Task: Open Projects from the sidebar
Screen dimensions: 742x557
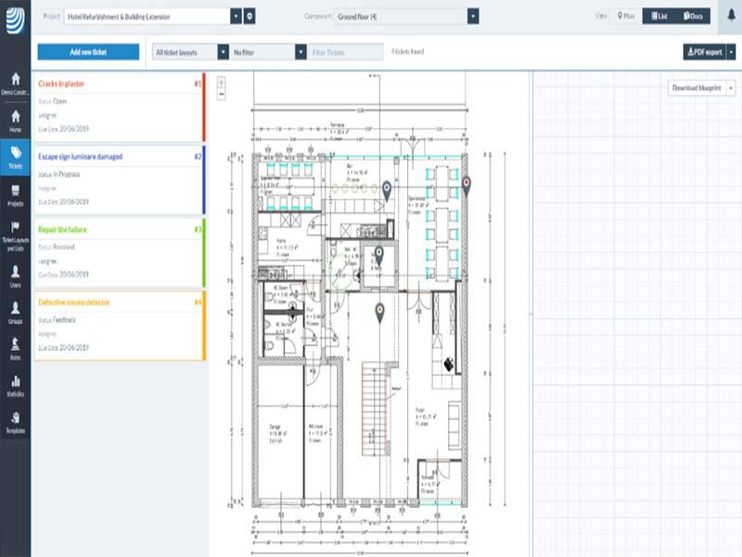Action: click(15, 195)
